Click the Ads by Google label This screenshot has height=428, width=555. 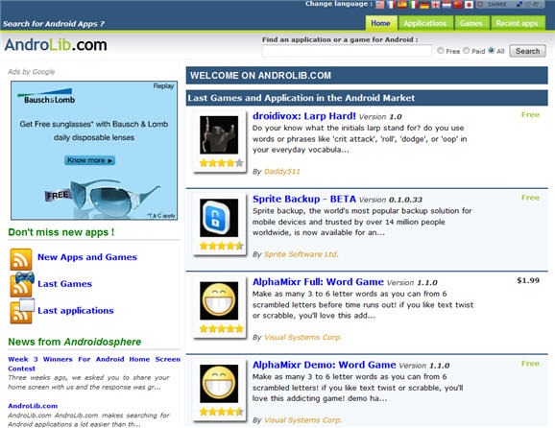tap(32, 72)
